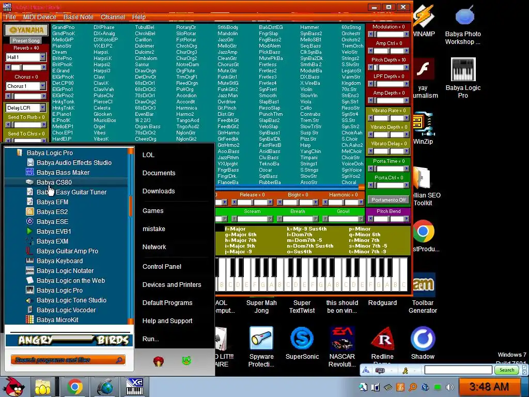Click the Search programs and files box
Viewport: 529px width, 397px height.
(68, 360)
